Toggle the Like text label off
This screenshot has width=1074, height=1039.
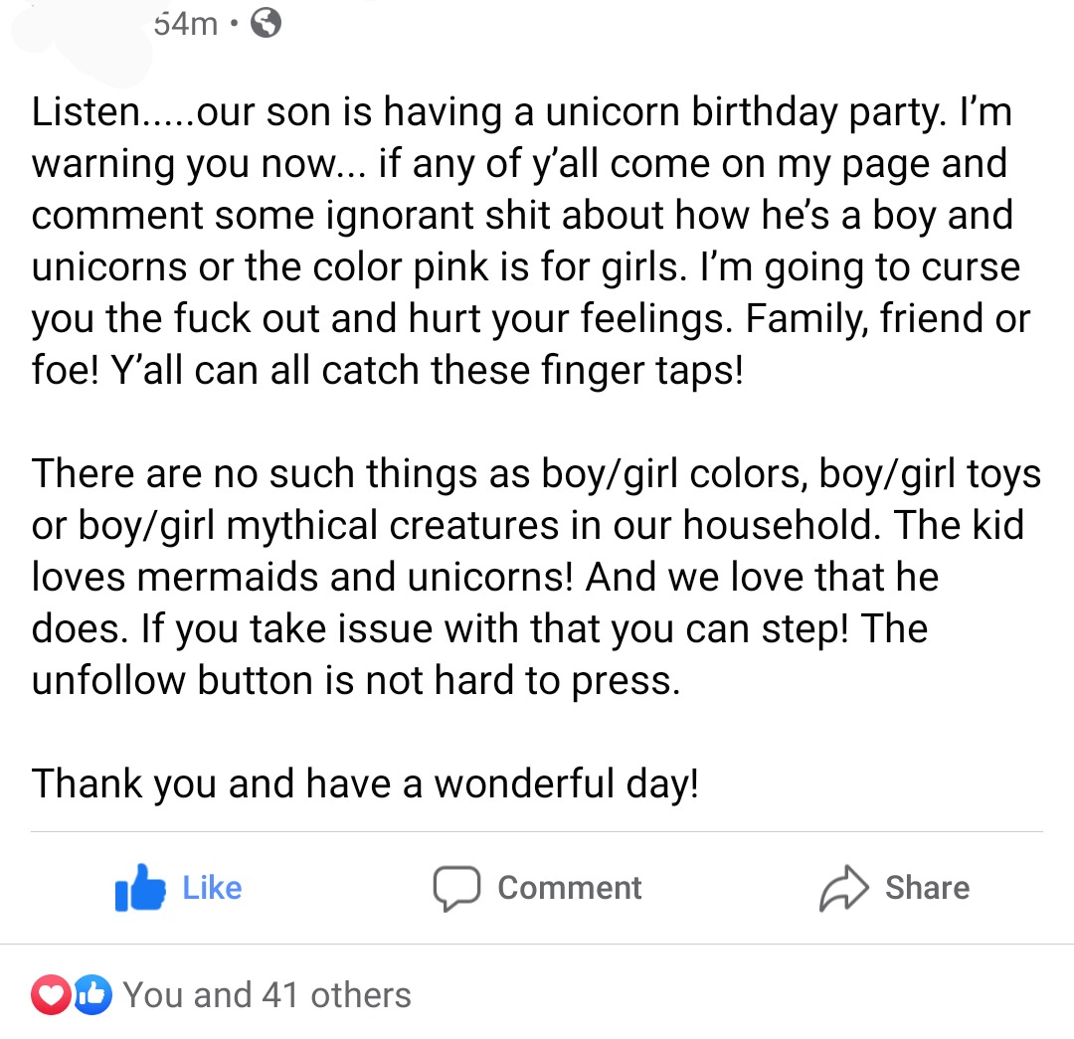pyautogui.click(x=212, y=888)
